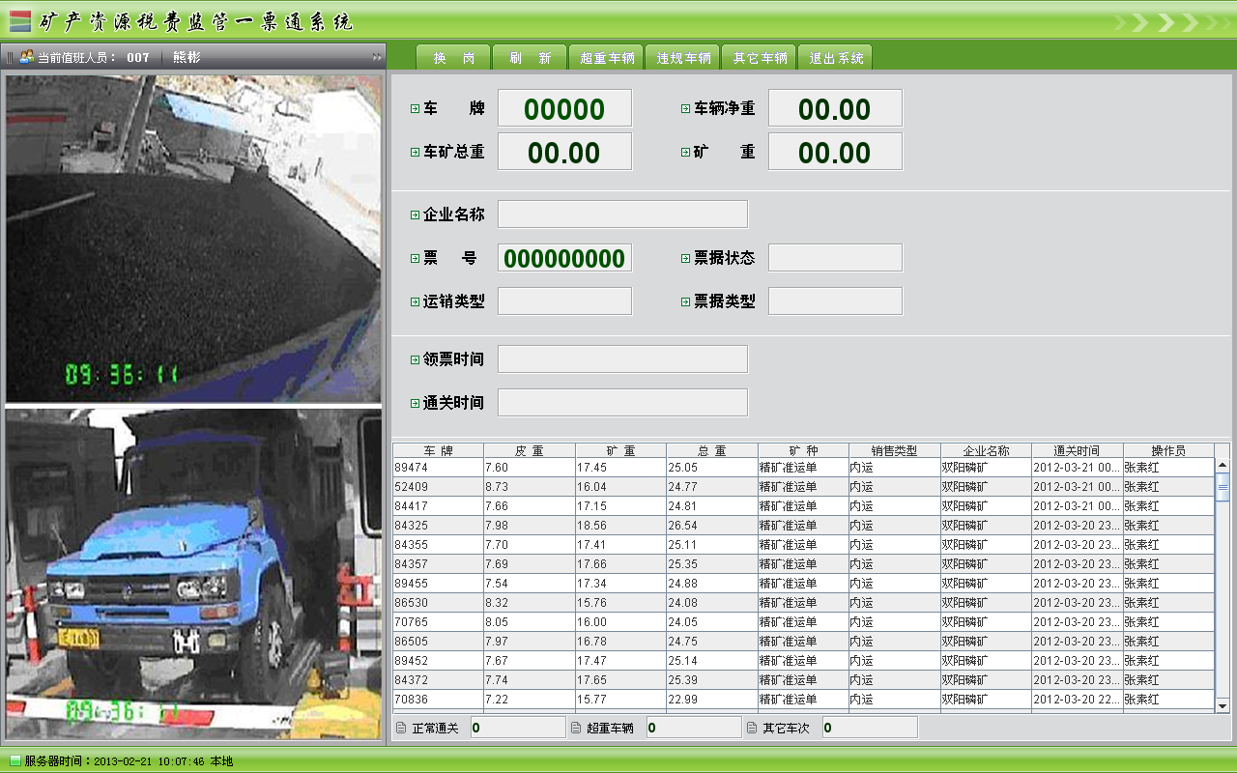
Task: Expand the plus marker beside 领票时间
Action: [415, 359]
